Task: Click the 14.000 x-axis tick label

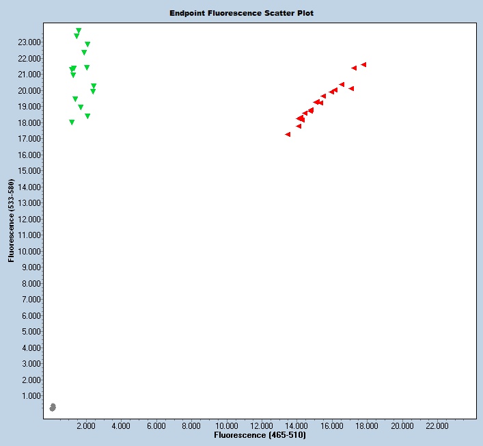Action: (296, 425)
